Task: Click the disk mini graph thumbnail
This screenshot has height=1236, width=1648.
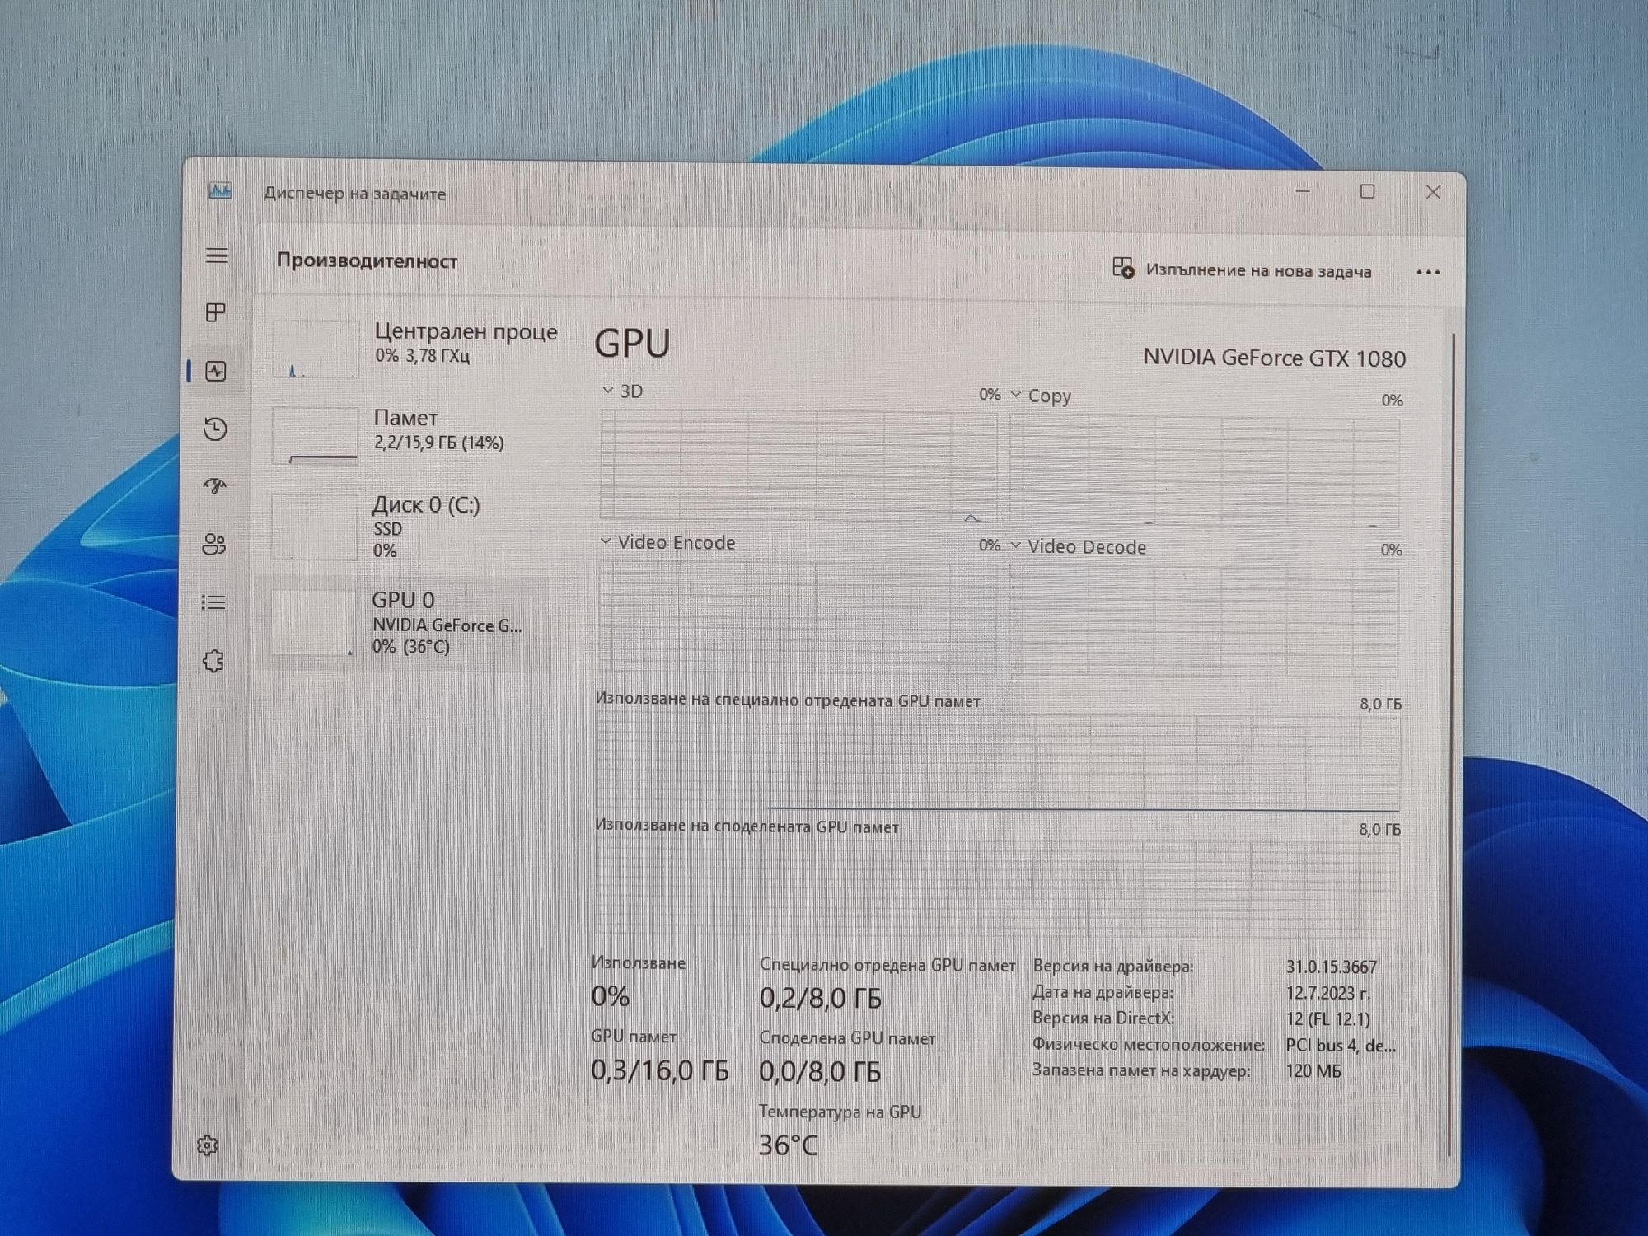Action: 314,527
